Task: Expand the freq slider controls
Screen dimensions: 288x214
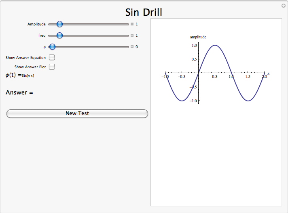Action: pyautogui.click(x=132, y=36)
